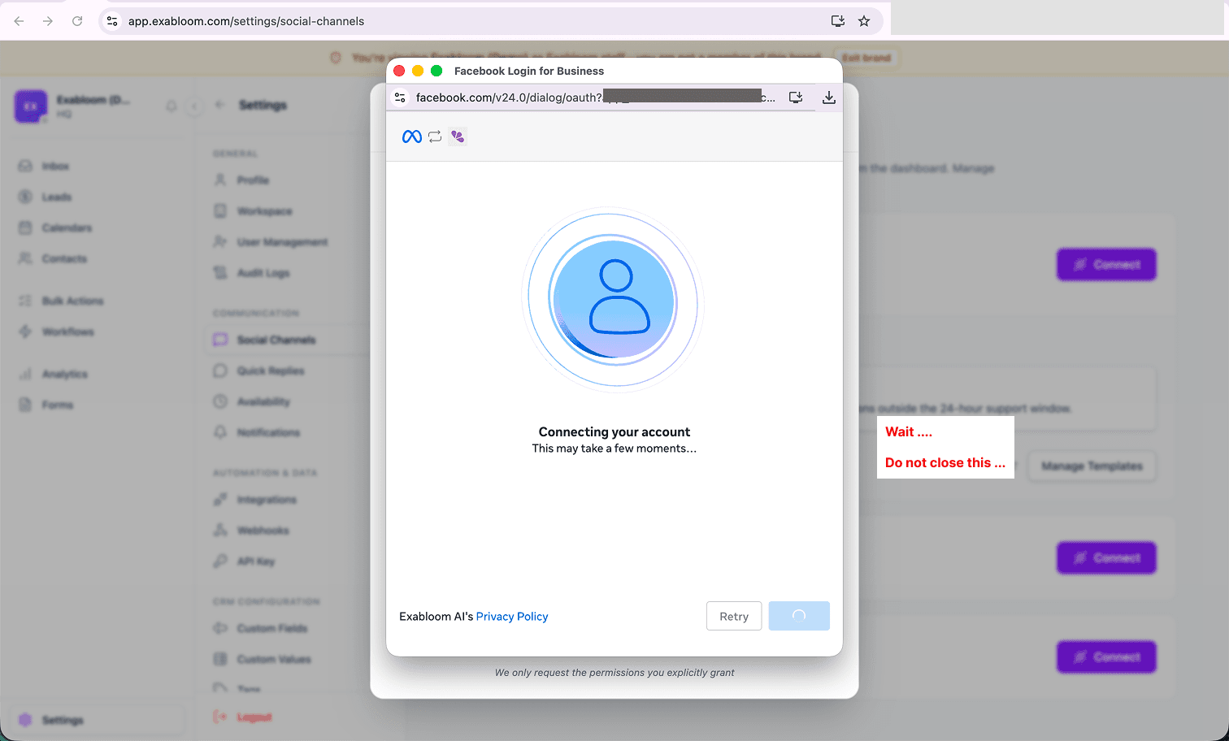Collapse the sidebar with the chevron button
1229x741 pixels.
tap(194, 106)
